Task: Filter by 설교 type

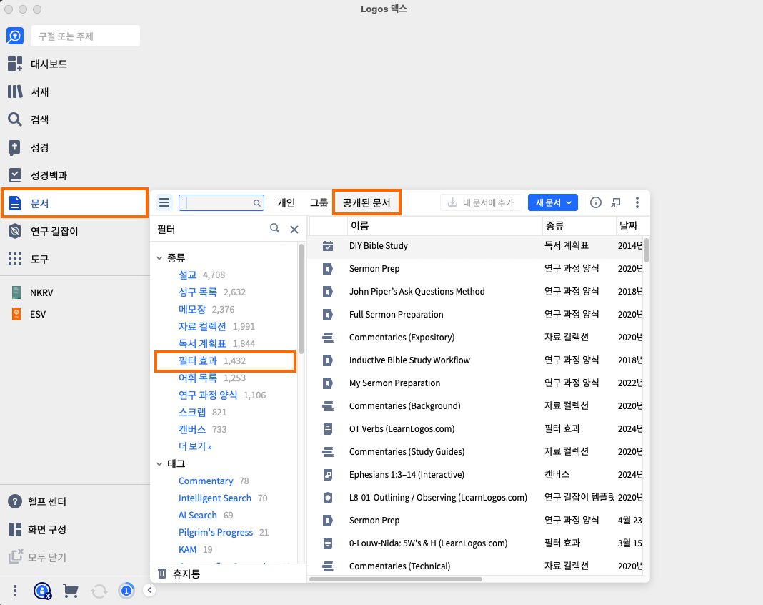Action: 187,275
